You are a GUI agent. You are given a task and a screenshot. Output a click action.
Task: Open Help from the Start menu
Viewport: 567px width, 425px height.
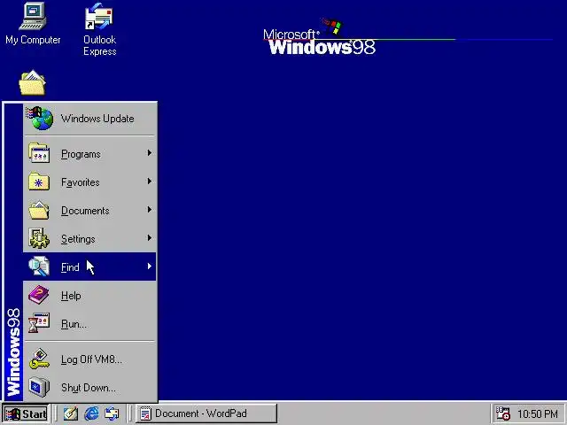click(89, 295)
